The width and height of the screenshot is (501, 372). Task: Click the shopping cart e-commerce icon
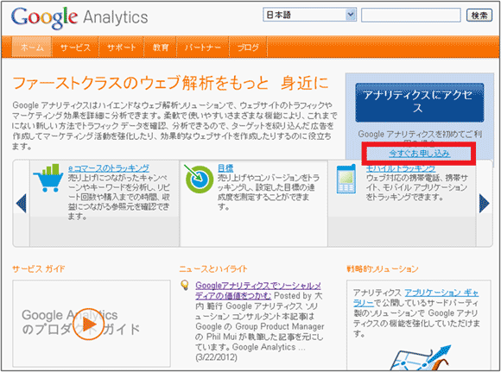click(48, 178)
